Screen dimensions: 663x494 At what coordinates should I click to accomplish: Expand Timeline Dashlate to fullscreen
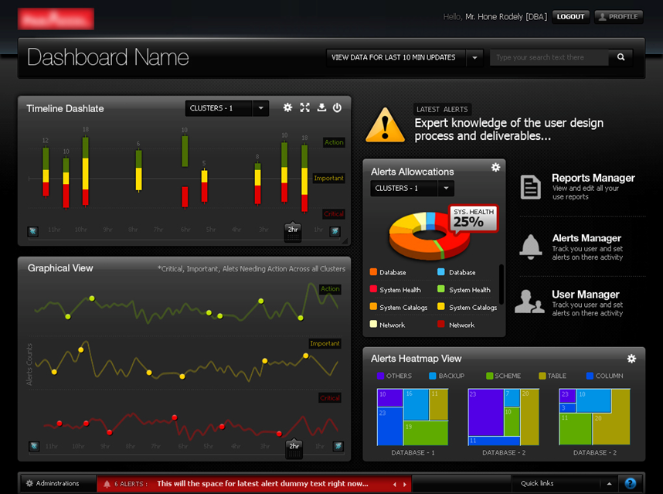[304, 108]
